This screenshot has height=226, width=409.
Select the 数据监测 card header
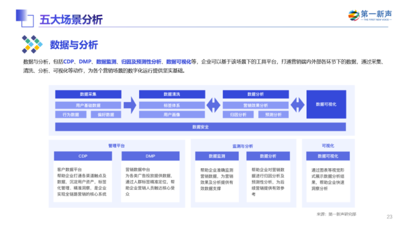point(217,156)
